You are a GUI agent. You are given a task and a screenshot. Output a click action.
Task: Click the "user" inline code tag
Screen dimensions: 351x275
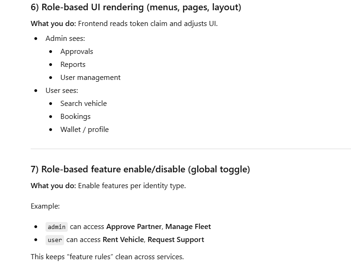click(x=55, y=240)
